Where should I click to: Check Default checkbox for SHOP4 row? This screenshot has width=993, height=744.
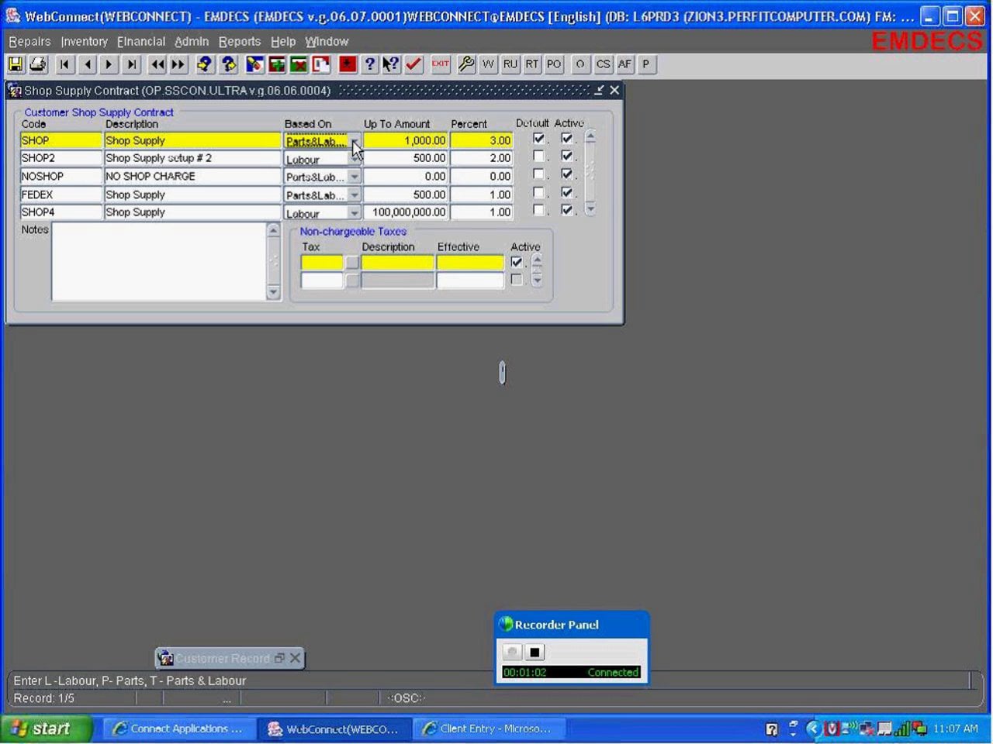(538, 210)
